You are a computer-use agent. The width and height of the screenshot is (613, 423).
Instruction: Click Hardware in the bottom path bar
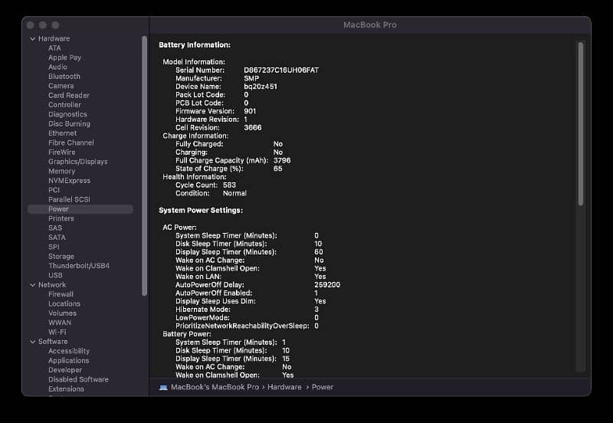[285, 387]
